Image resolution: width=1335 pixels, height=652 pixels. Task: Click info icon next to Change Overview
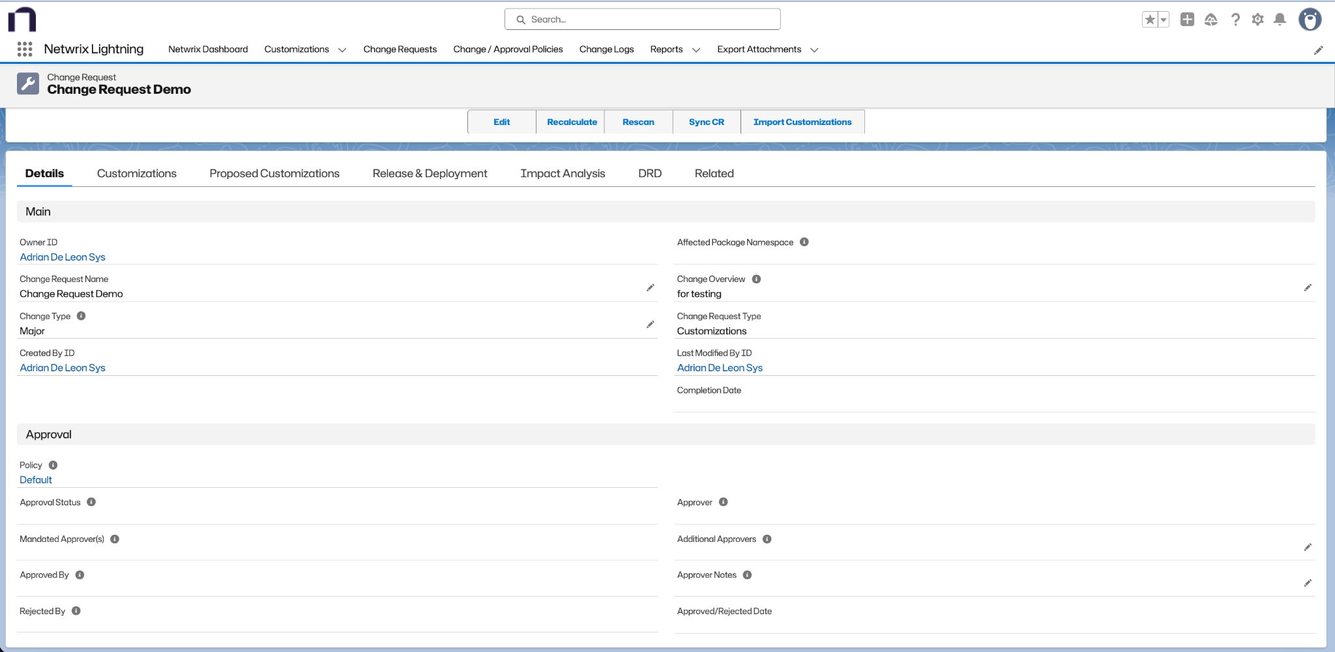(x=756, y=279)
